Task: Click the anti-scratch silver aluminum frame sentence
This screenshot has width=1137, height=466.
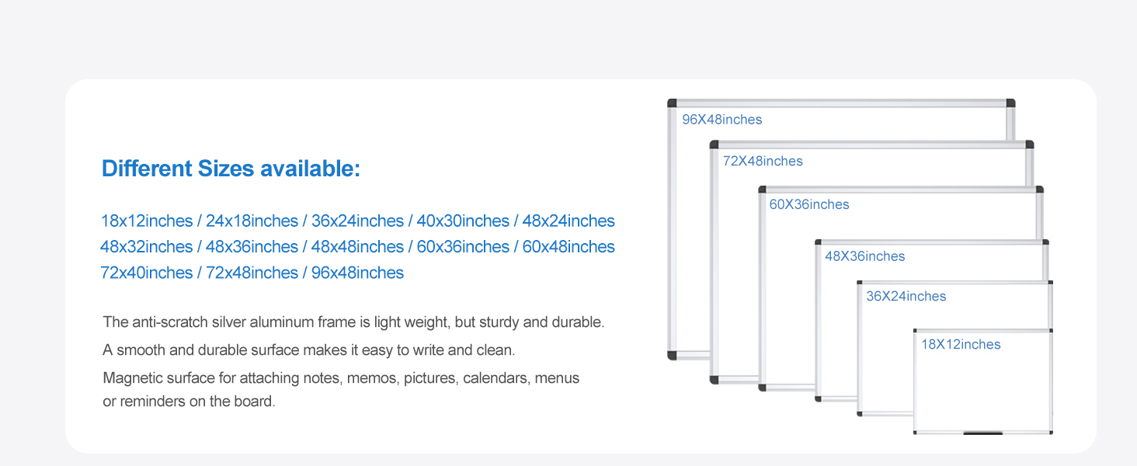Action: 353,322
